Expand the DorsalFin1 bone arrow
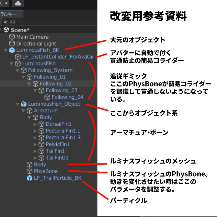 tap(35, 124)
